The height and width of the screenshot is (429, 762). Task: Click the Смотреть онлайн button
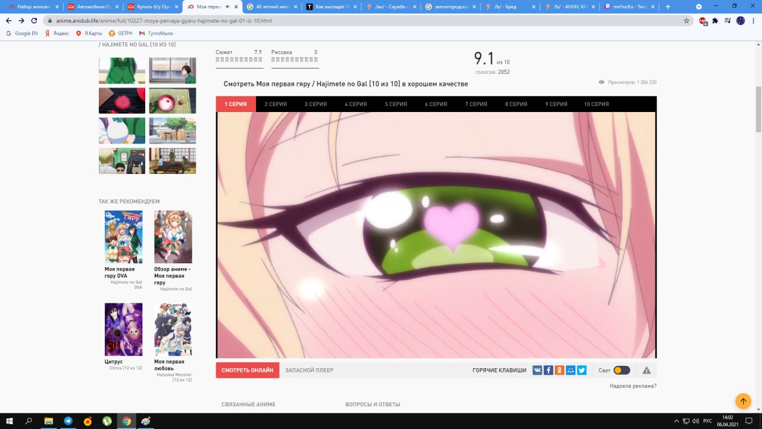point(247,370)
